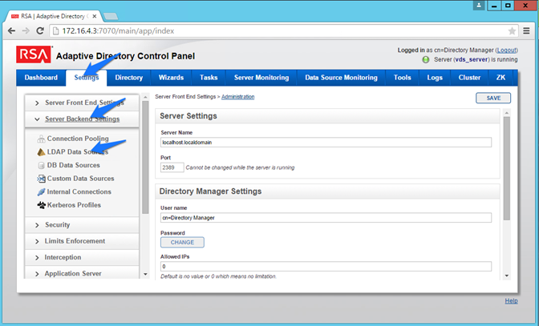Switch to the Tools tab
Screen dimensions: 539x326
coord(402,78)
